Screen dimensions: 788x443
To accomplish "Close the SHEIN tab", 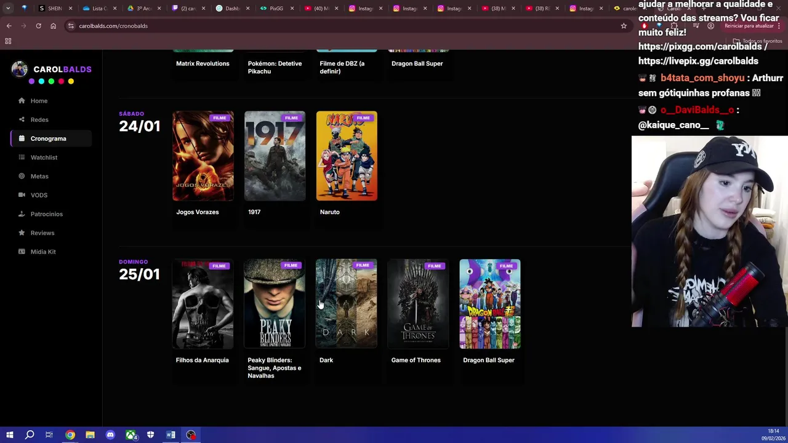I will pyautogui.click(x=71, y=9).
